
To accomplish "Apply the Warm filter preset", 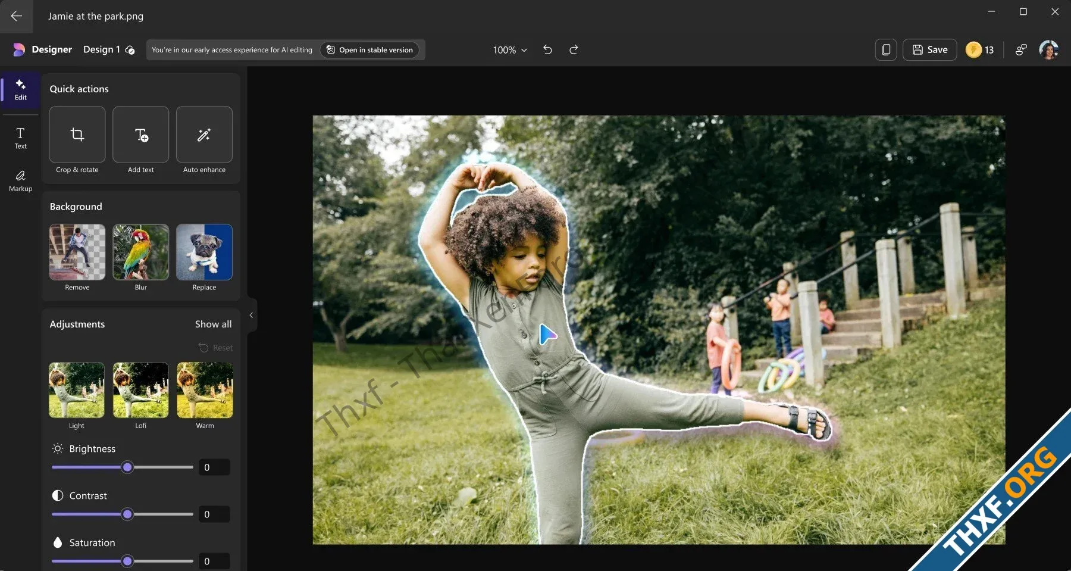I will pyautogui.click(x=205, y=390).
